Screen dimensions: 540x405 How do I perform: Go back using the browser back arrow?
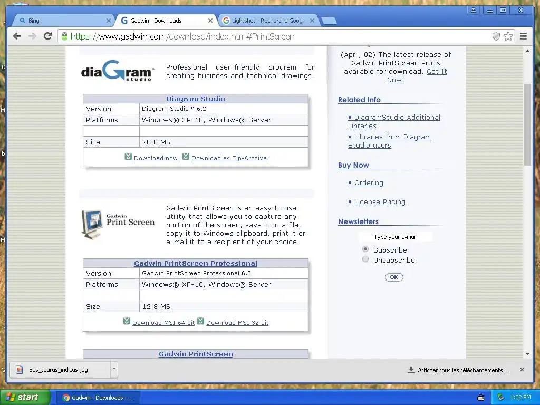click(17, 36)
